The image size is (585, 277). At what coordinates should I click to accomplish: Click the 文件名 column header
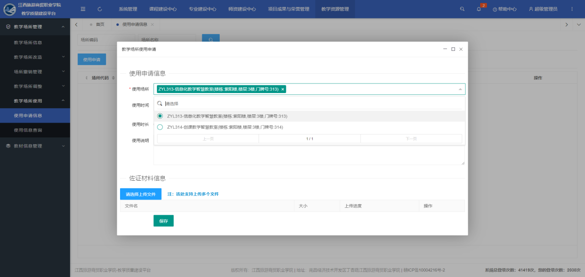207,206
